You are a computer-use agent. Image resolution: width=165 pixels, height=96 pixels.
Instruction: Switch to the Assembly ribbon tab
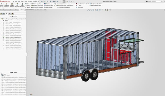pos(2,10)
